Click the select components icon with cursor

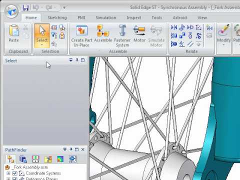[62, 27]
